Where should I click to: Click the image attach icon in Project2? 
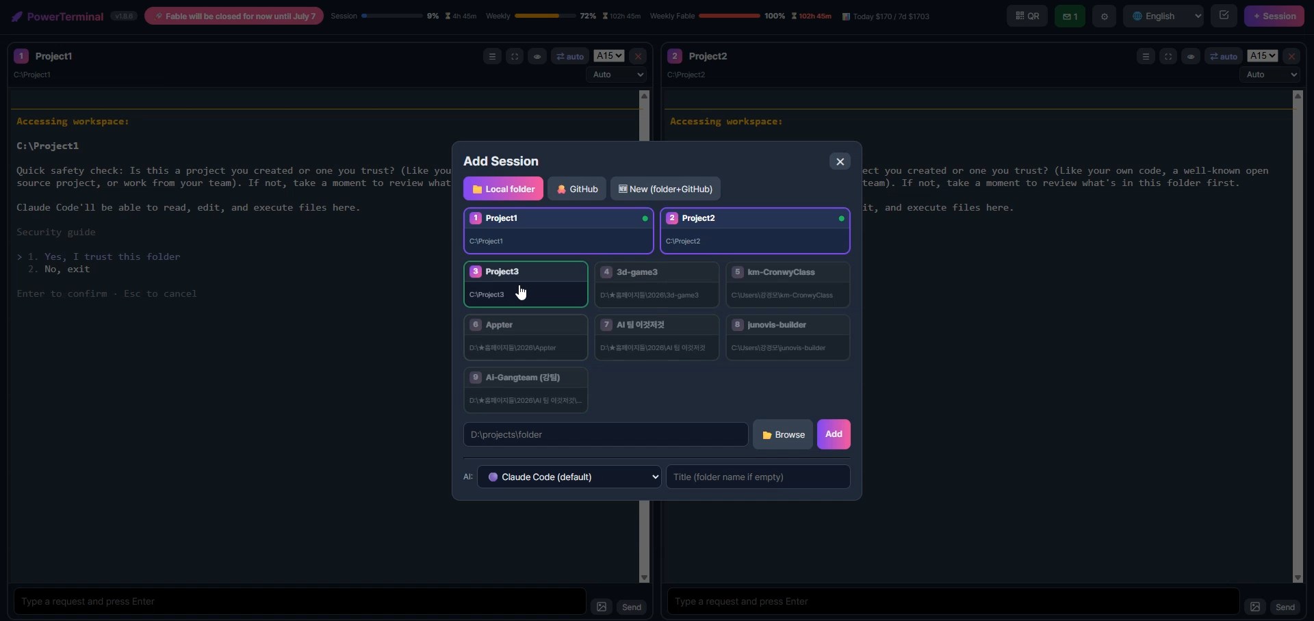click(x=1255, y=607)
